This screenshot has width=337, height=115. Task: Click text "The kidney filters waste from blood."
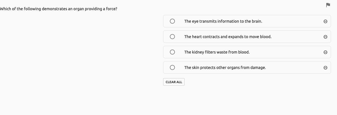pos(217,52)
